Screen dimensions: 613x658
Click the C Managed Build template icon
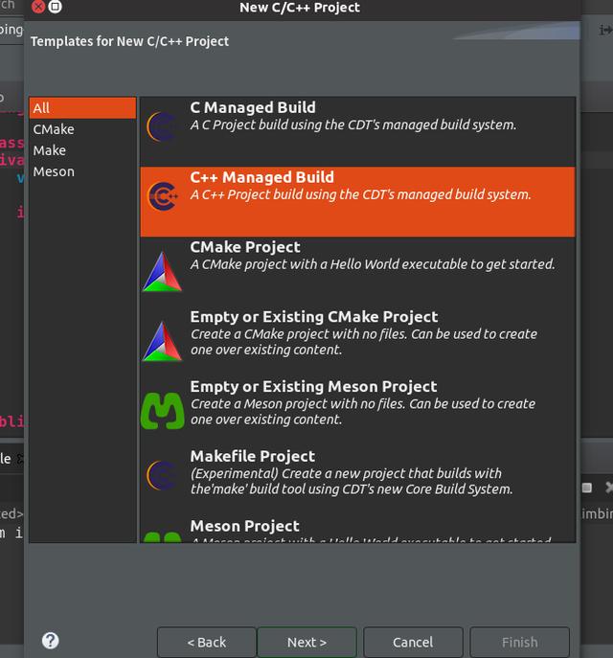[162, 125]
